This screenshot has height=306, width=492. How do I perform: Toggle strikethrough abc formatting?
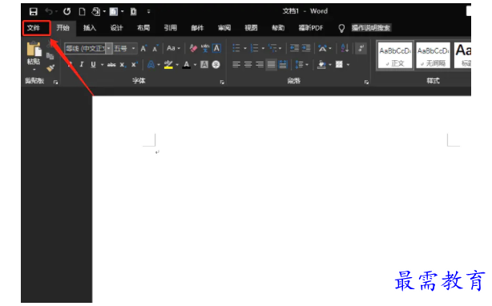tap(111, 65)
